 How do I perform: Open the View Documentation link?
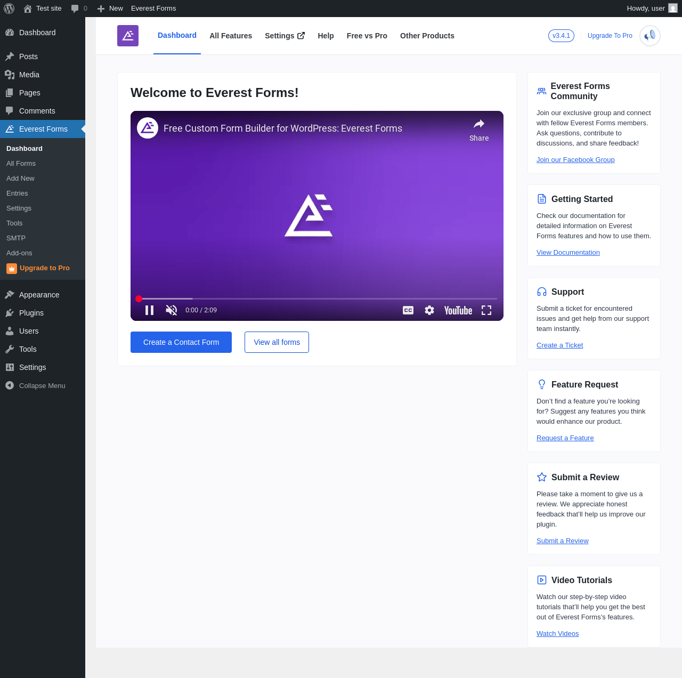point(568,253)
